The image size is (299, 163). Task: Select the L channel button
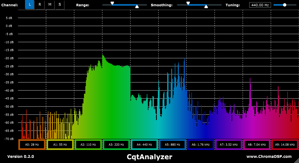(x=30, y=5)
